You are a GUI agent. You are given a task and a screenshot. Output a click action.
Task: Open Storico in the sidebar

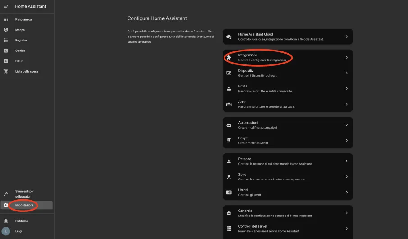(27, 51)
